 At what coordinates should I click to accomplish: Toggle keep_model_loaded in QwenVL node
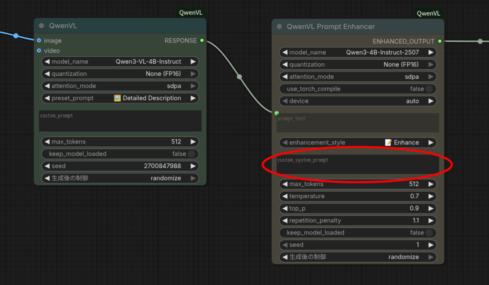point(191,154)
